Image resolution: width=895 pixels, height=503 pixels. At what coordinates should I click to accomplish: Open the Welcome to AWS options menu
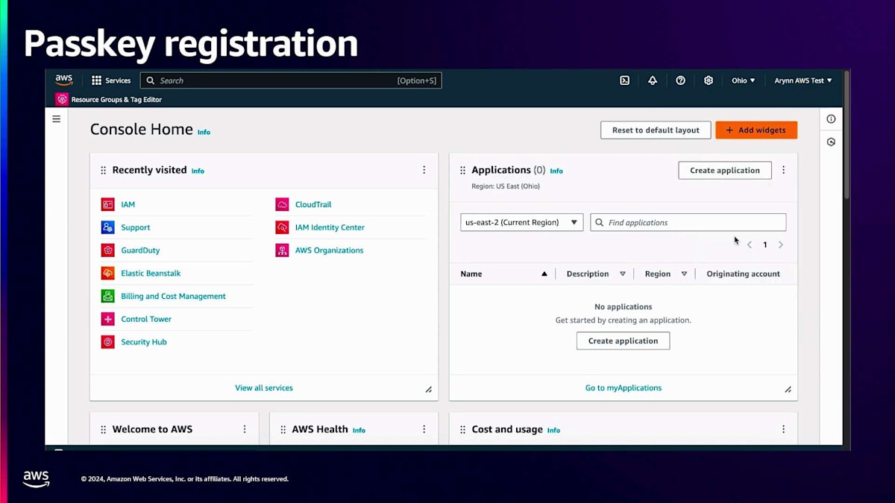click(x=244, y=429)
